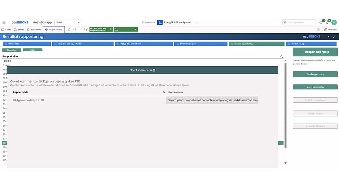339x191 pixels.
Task: Navigate to Master Data tab
Action: tap(27, 44)
